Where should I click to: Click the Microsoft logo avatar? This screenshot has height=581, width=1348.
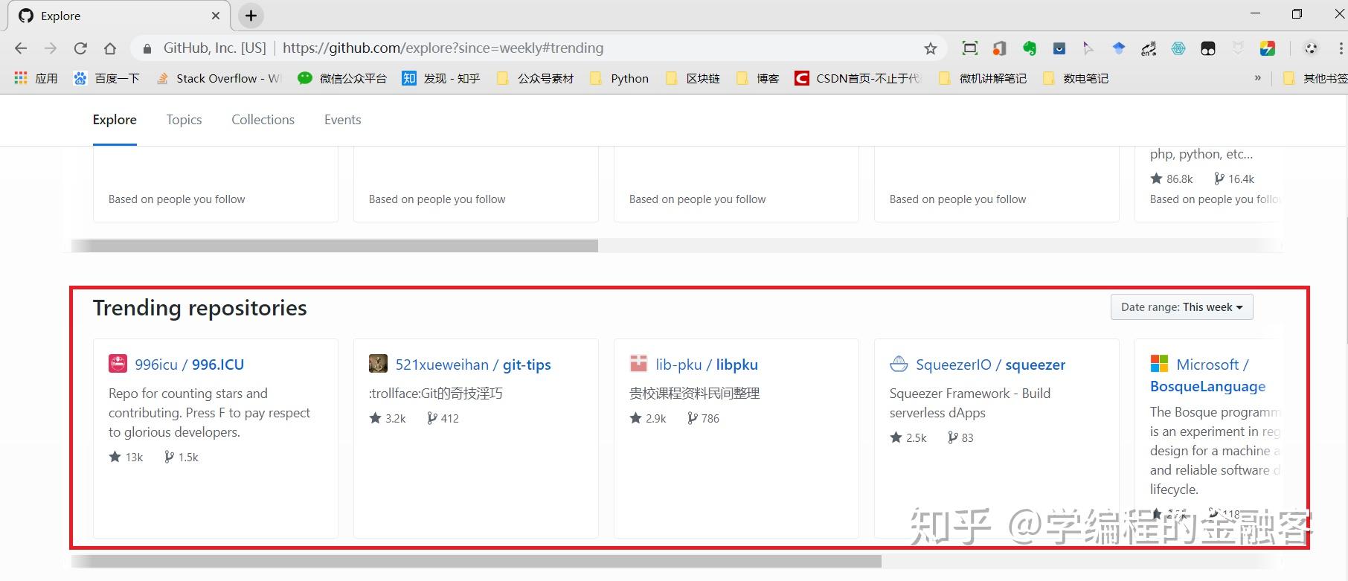[1159, 364]
